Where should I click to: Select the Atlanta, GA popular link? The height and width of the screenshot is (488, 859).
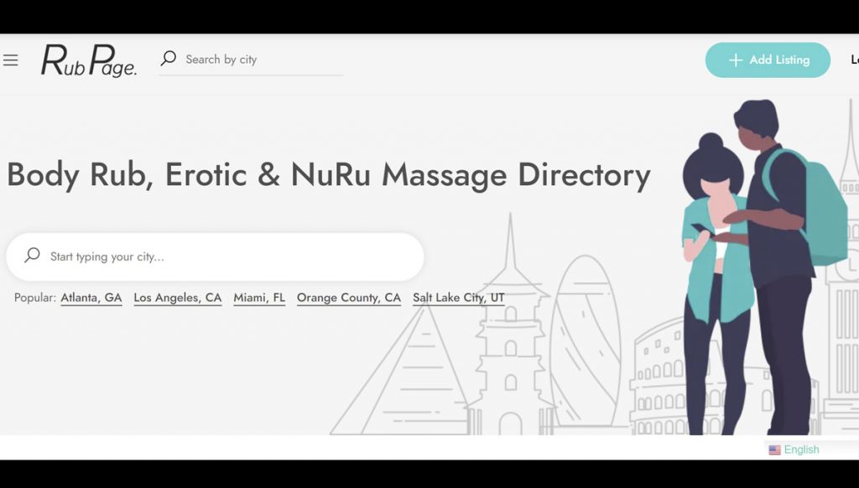click(91, 298)
